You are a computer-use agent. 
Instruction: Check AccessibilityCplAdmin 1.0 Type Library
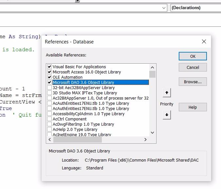coord(49,114)
